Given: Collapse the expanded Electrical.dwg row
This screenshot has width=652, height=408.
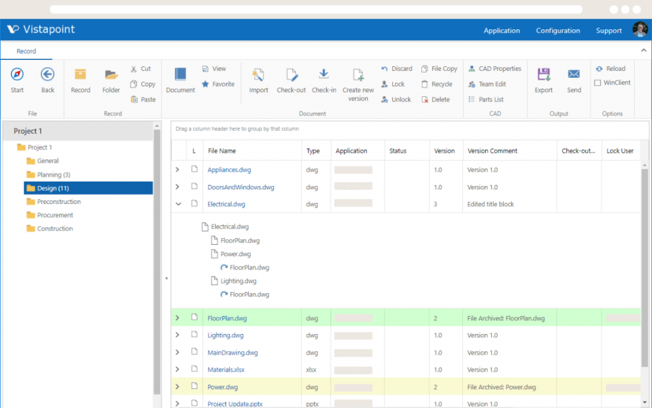Looking at the screenshot, I should click(178, 204).
